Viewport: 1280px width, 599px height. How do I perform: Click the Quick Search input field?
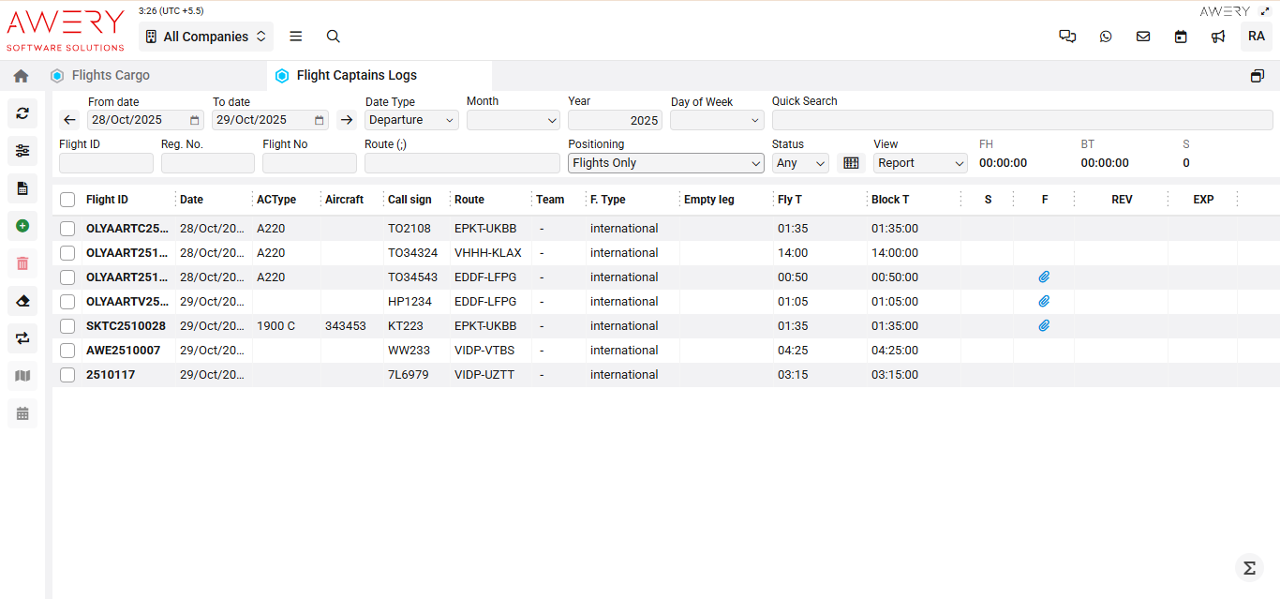(1021, 120)
